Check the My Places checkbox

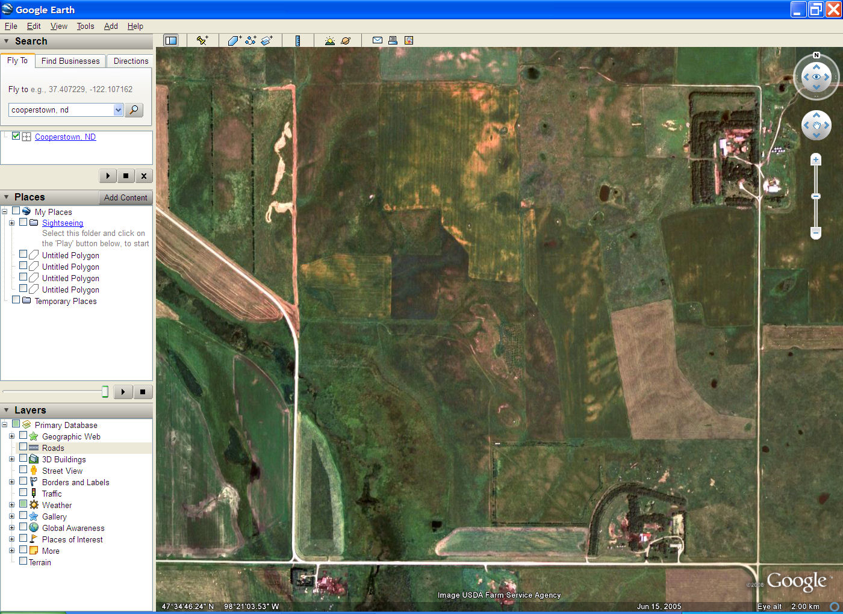[16, 211]
